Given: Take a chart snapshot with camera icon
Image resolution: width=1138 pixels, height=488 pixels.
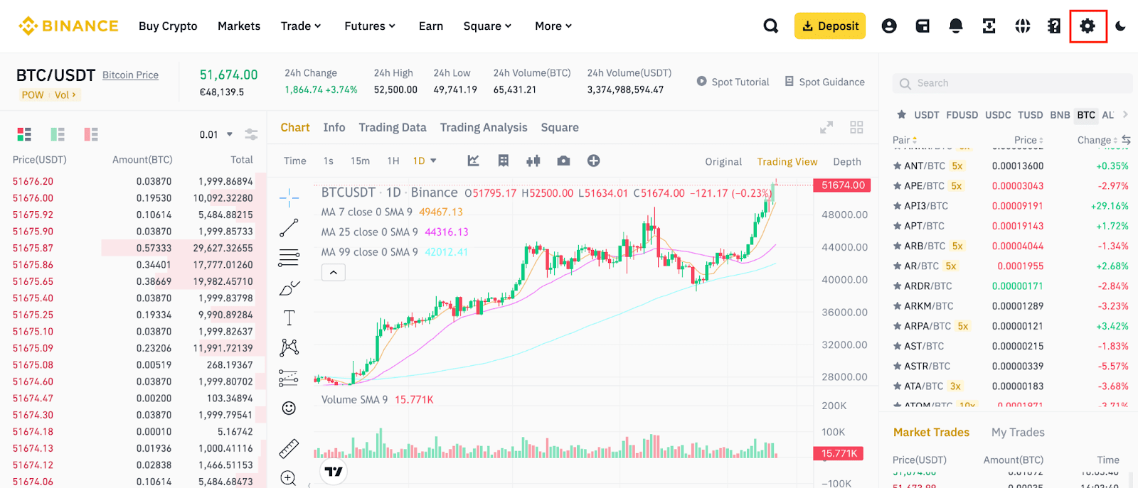Looking at the screenshot, I should click(563, 161).
